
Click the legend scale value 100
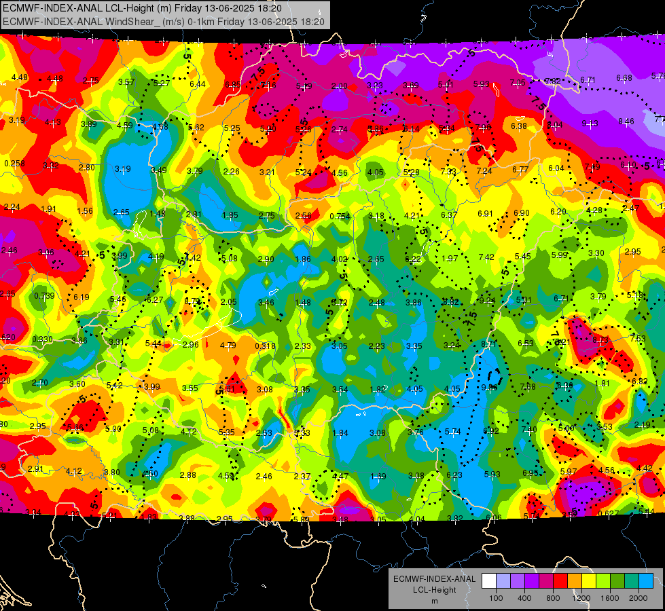(496, 598)
